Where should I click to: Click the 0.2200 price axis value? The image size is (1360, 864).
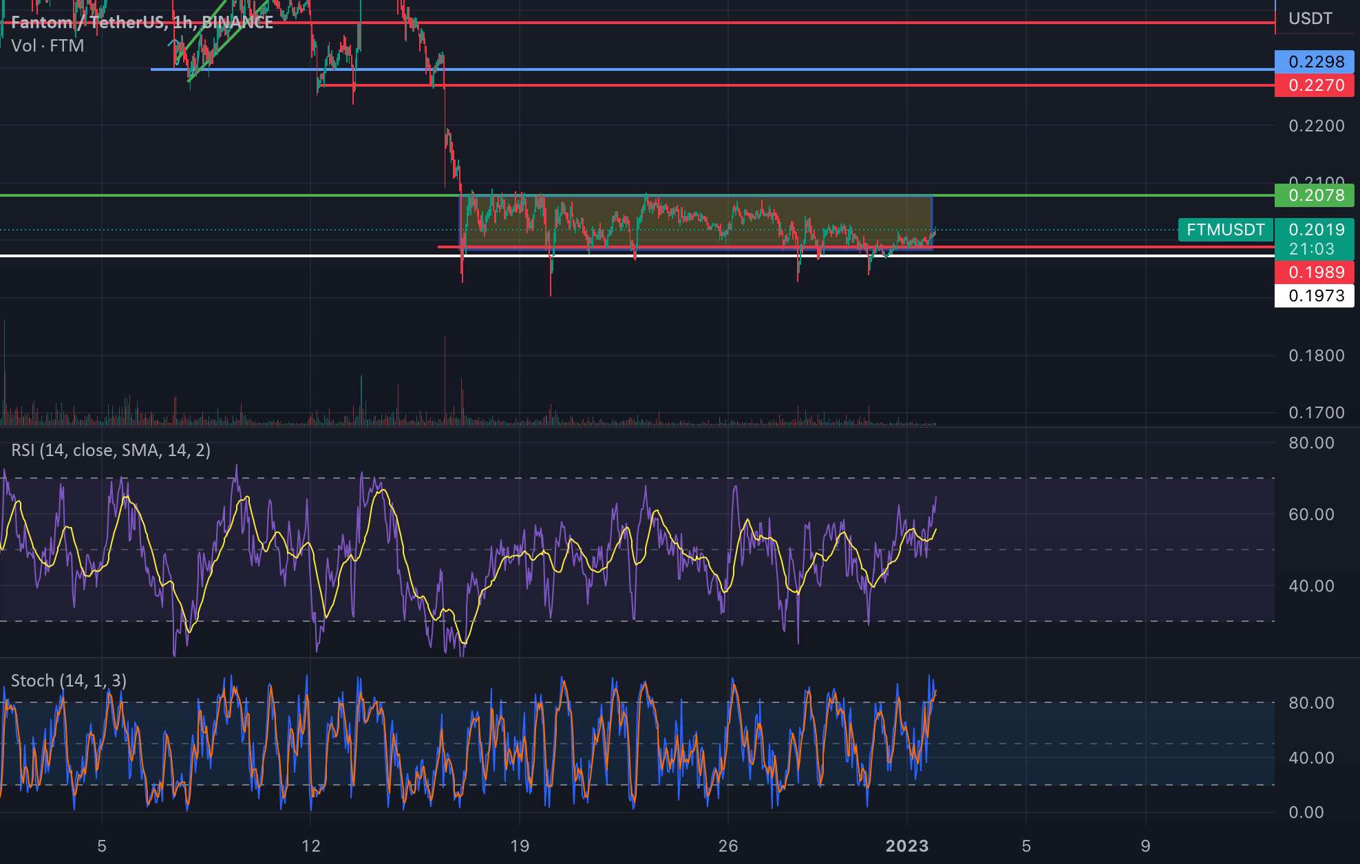click(1316, 126)
